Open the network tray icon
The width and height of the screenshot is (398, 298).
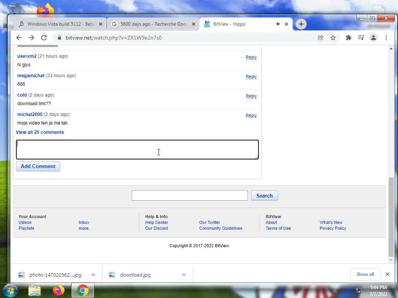pyautogui.click(x=359, y=291)
